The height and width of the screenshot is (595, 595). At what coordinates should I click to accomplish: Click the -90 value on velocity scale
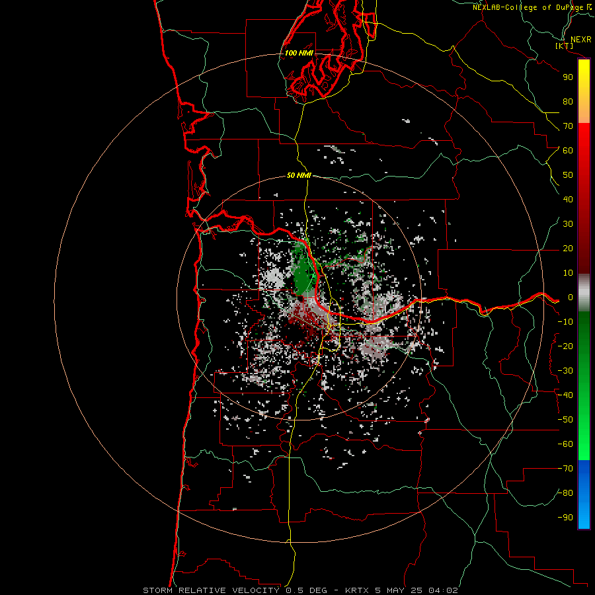565,518
